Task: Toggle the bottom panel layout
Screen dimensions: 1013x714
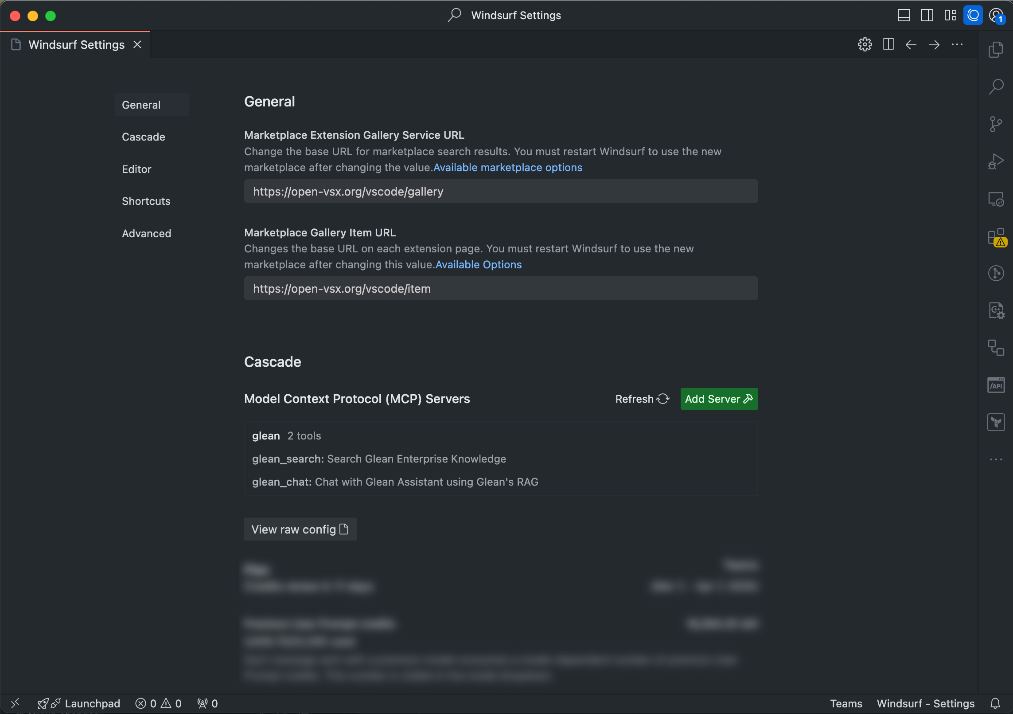Action: [904, 16]
